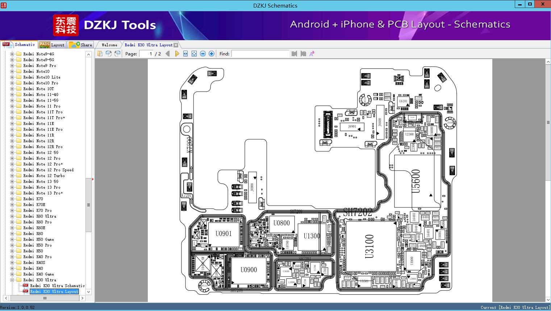Switch to the Layout tab
This screenshot has height=311, width=551.
pos(52,45)
